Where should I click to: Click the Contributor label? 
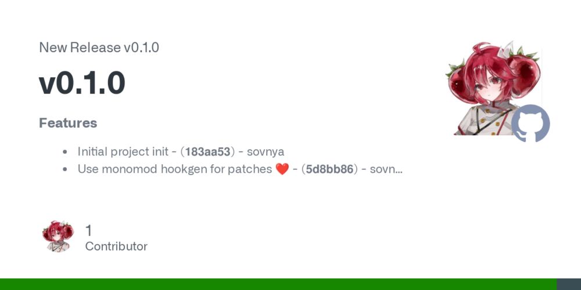pyautogui.click(x=116, y=246)
